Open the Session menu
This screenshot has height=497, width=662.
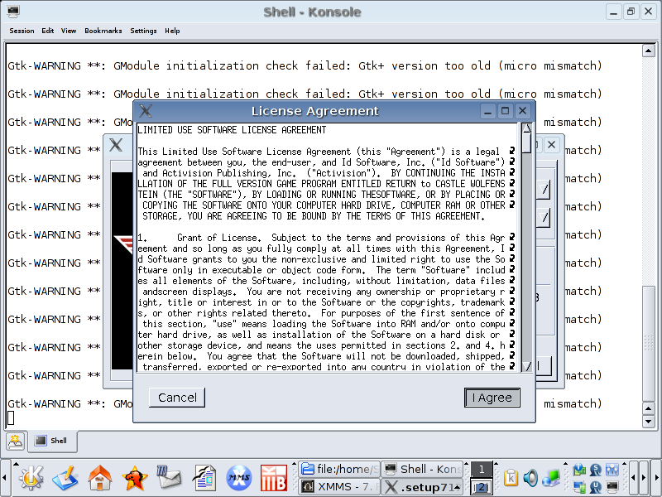(22, 31)
